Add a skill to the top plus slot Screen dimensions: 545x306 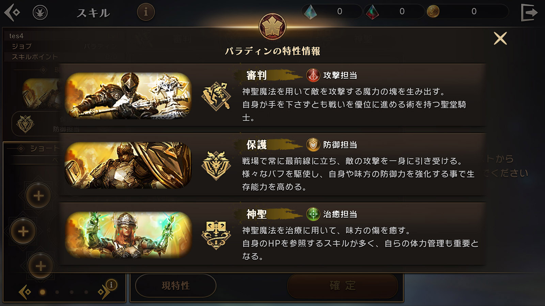[38, 195]
